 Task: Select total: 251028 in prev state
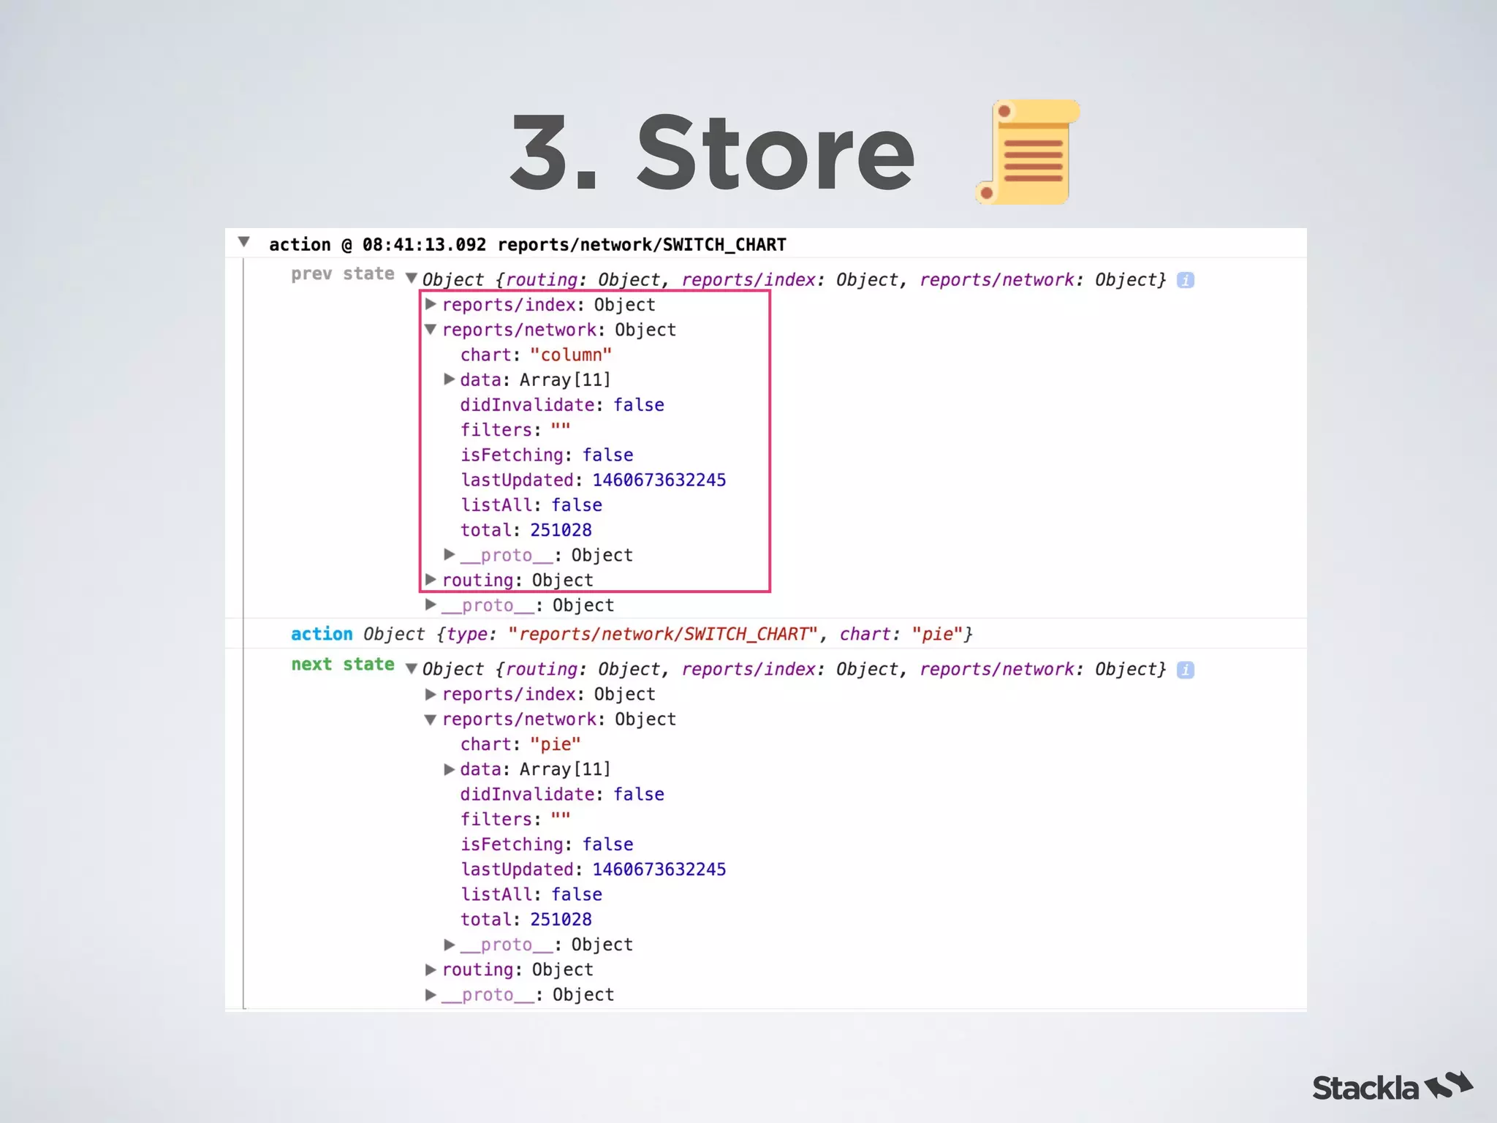pyautogui.click(x=526, y=530)
